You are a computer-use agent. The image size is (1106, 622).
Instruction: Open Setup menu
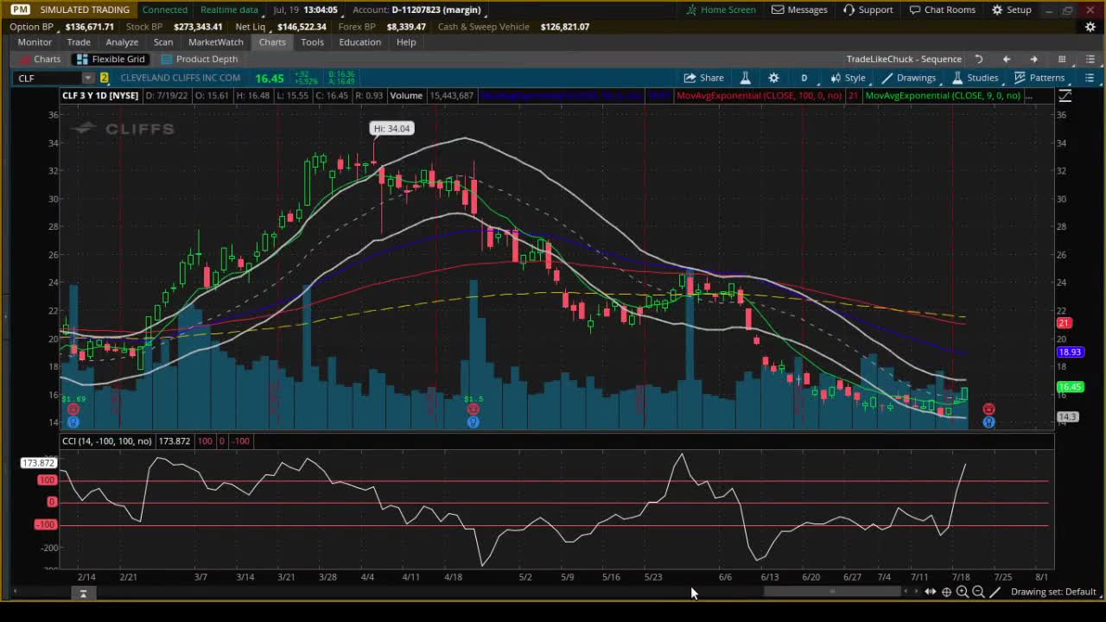tap(1011, 10)
